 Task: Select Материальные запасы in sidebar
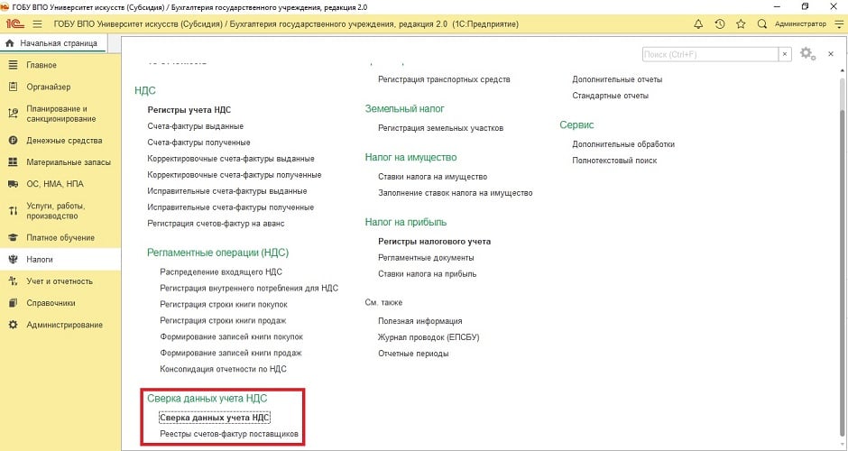(69, 162)
